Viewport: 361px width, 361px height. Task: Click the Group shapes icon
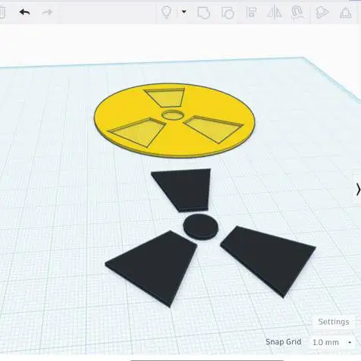[x=203, y=12]
